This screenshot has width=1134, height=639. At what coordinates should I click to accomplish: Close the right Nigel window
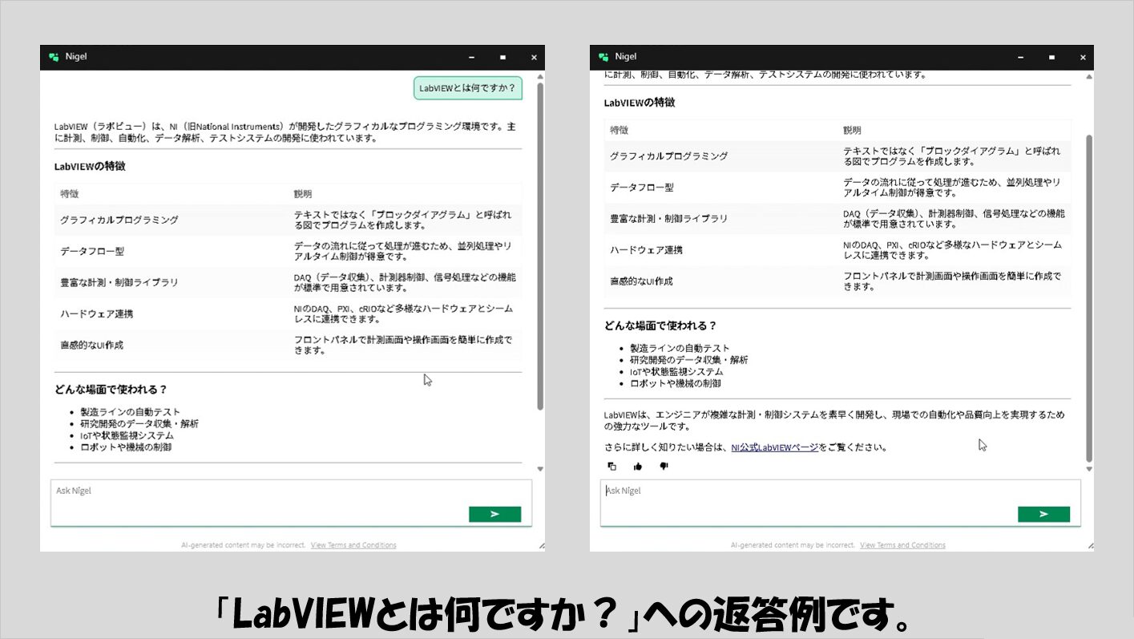pos(1083,57)
